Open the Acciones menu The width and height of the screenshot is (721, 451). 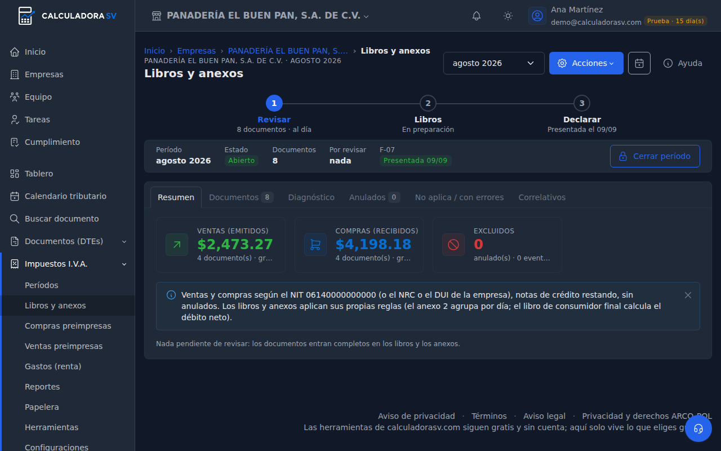pyautogui.click(x=586, y=63)
